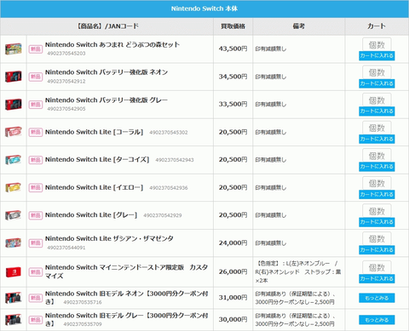Open Switch Lite ザシアン・ザマゼンタ link

pos(109,238)
